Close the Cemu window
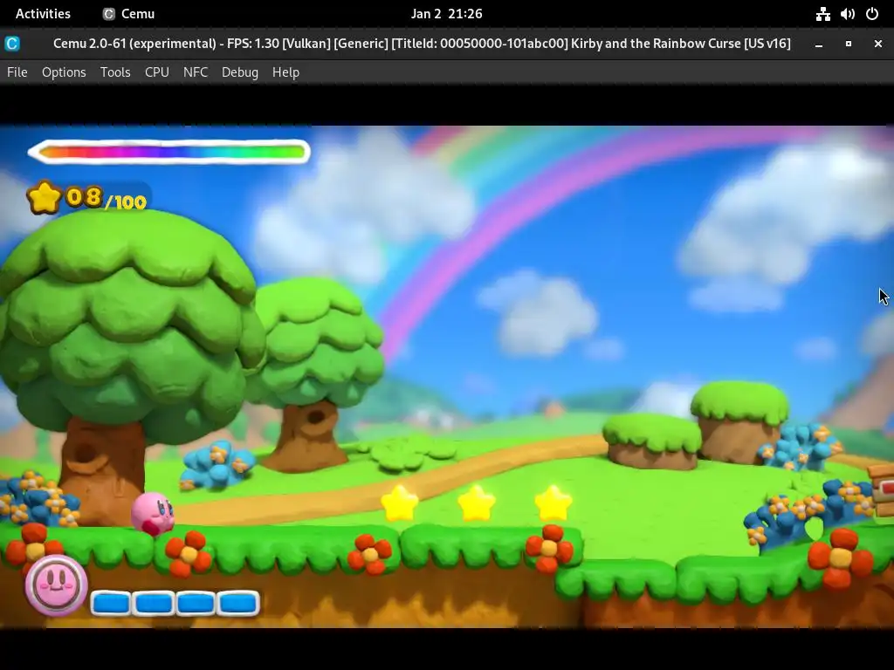The height and width of the screenshot is (670, 894). tap(878, 44)
